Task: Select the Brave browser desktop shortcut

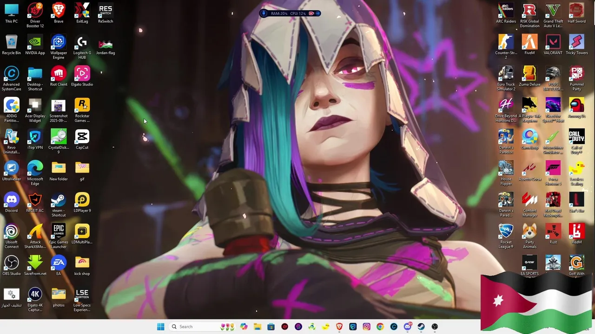Action: [59, 13]
